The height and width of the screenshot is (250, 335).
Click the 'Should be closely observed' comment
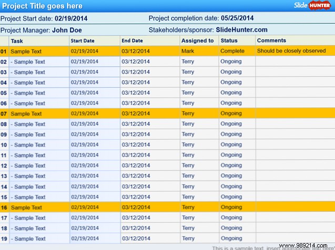click(x=291, y=51)
